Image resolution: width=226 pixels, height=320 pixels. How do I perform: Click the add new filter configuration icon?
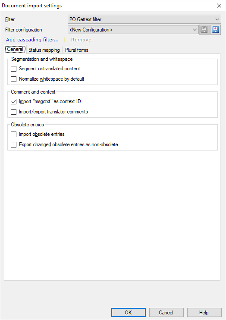215,30
